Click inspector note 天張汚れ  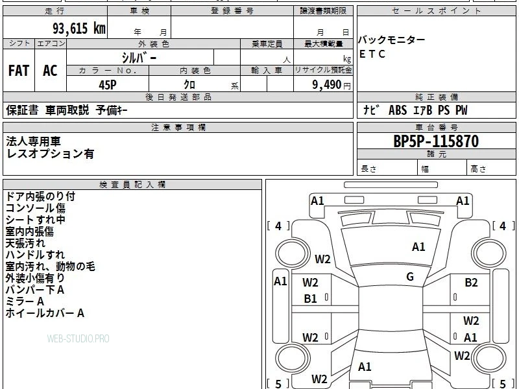click(25, 243)
